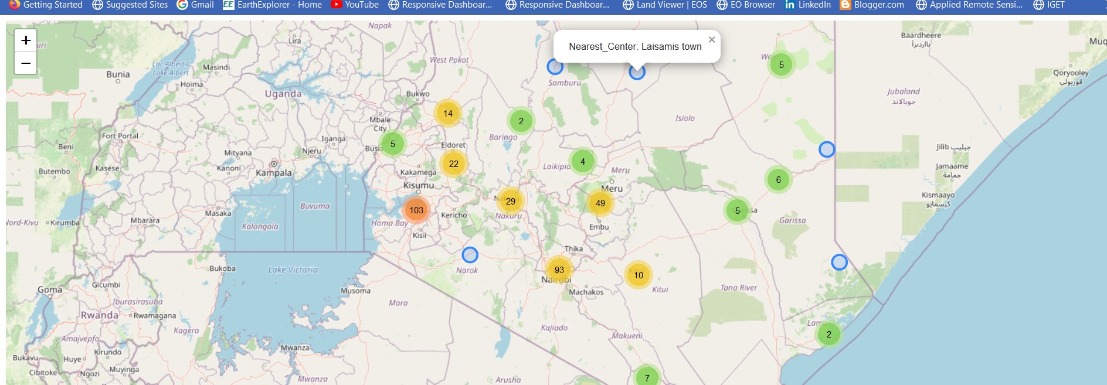Click the yellow cluster marker labeled 14
The width and height of the screenshot is (1107, 385).
click(448, 114)
